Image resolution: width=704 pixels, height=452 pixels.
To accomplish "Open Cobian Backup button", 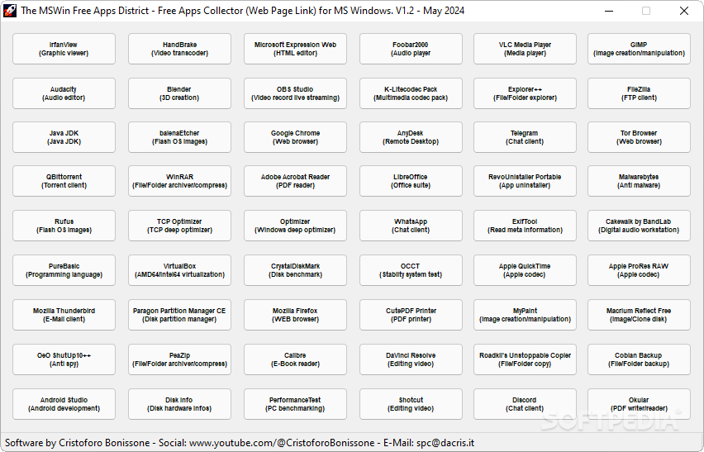I will (x=639, y=359).
